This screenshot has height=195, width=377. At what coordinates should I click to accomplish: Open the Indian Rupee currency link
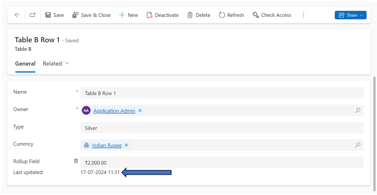click(x=107, y=145)
